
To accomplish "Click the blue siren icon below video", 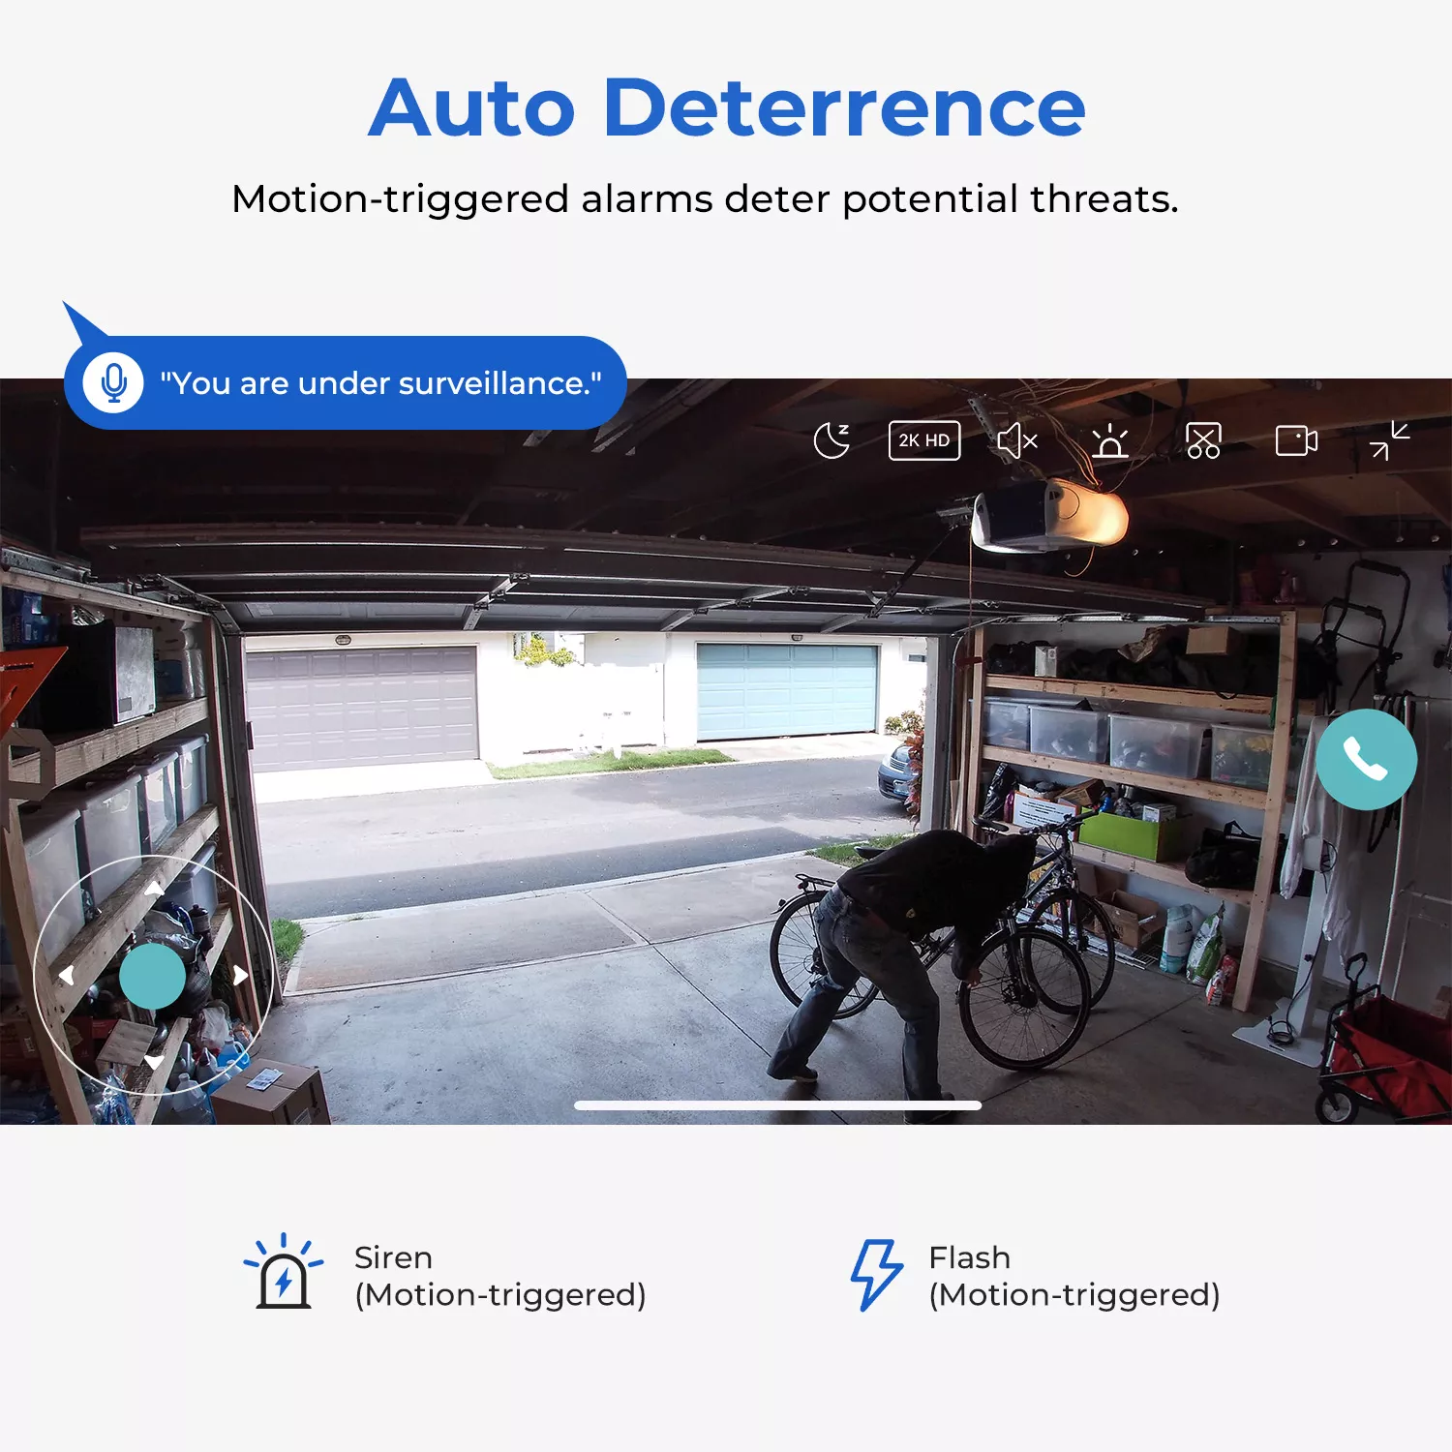I will pyautogui.click(x=283, y=1274).
